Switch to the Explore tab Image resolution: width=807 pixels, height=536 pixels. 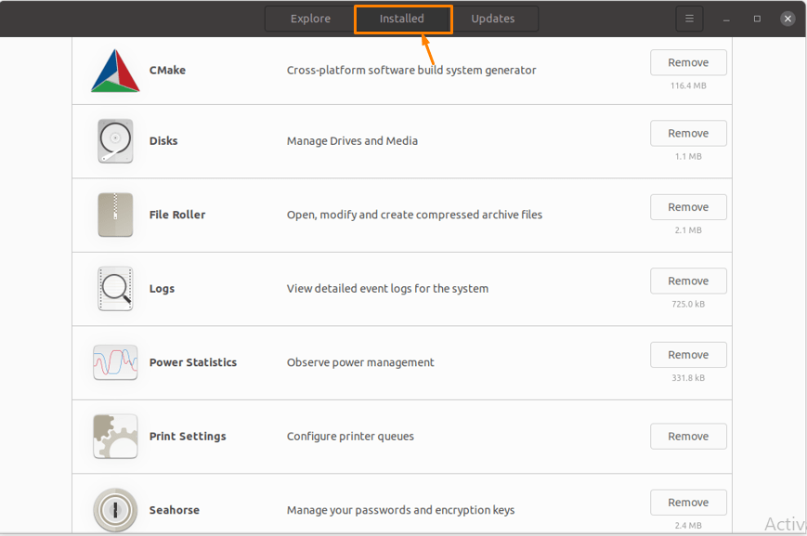tap(310, 19)
